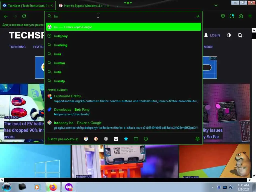This screenshot has width=256, height=192.
Task: Search in open tabs icon
Action: pyautogui.click(x=136, y=139)
